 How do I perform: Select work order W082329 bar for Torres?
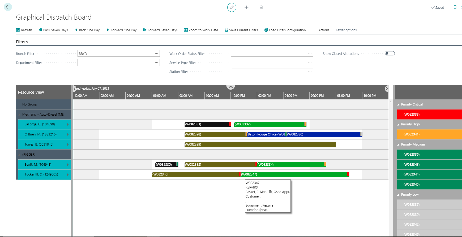[x=260, y=144]
